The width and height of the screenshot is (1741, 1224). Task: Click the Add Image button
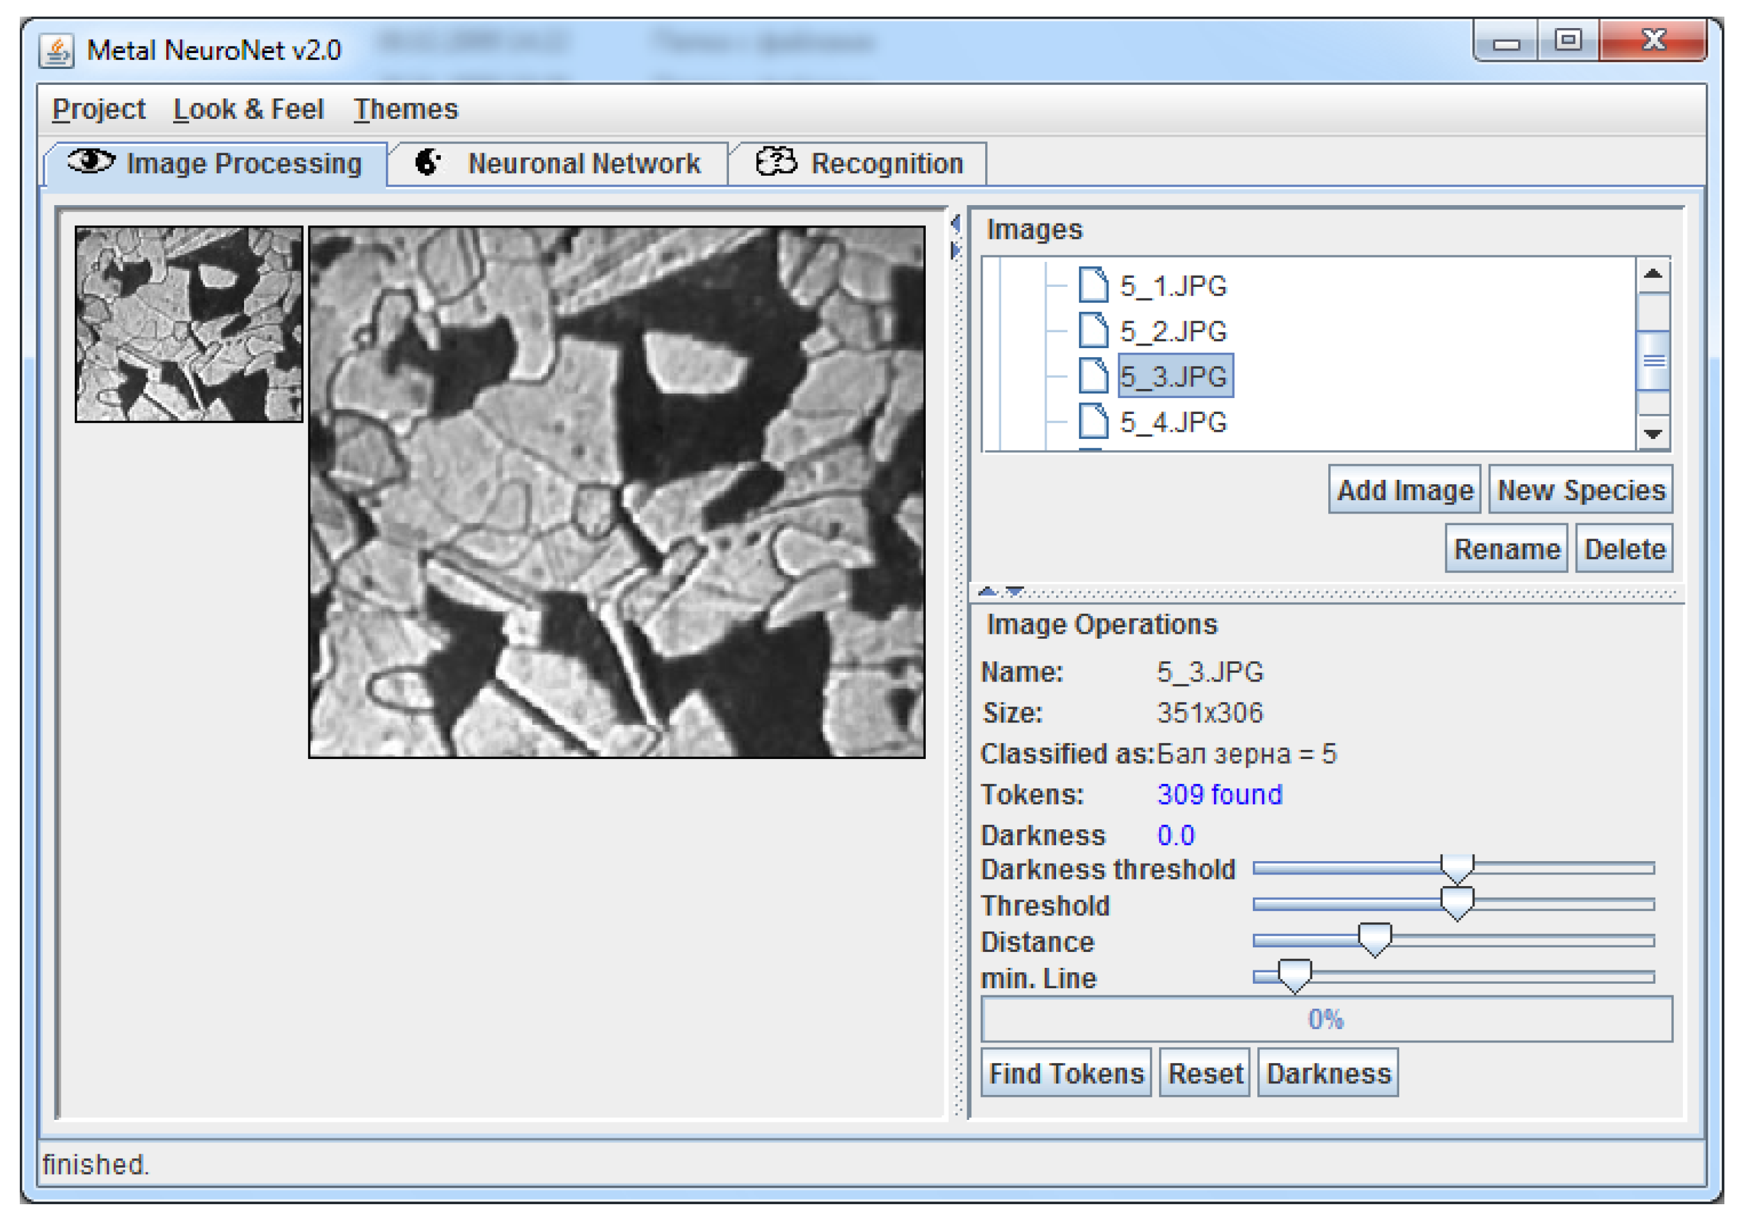pos(1404,490)
